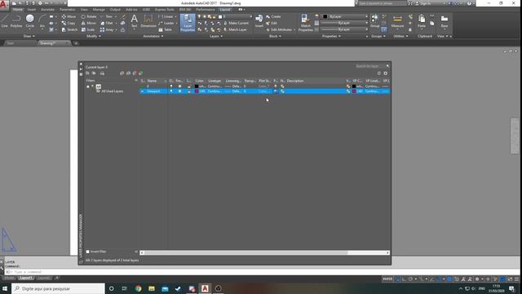522x294 pixels.
Task: Click color swatch of layer 0
Action: point(197,86)
